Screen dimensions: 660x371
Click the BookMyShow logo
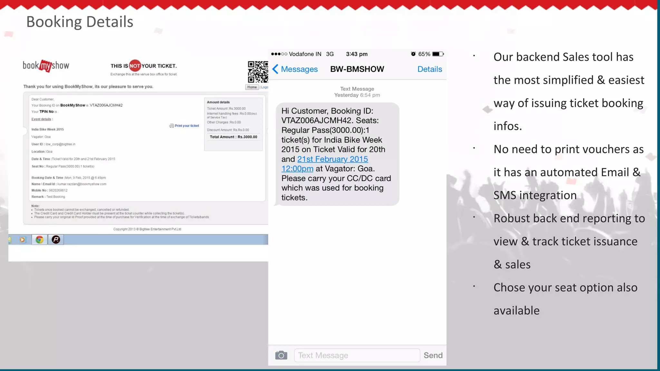(46, 66)
